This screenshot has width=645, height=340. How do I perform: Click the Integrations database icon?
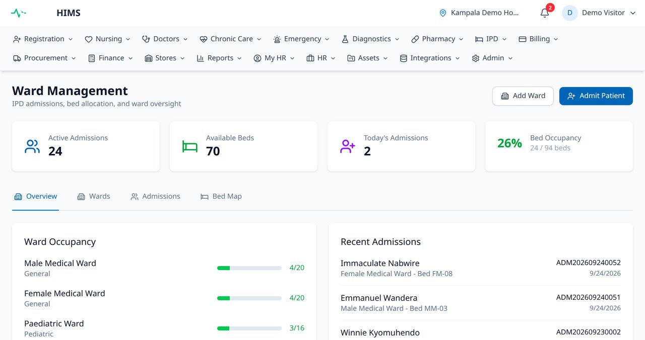[404, 58]
